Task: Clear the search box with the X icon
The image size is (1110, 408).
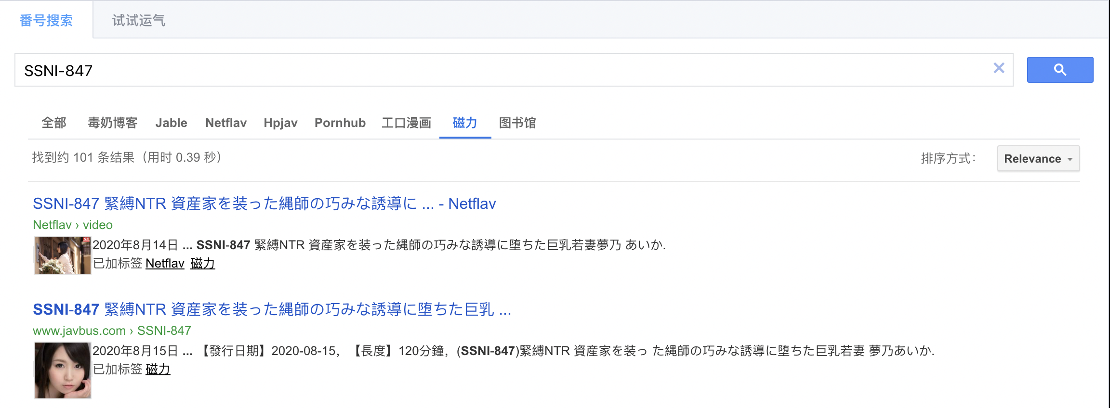Action: click(x=999, y=68)
